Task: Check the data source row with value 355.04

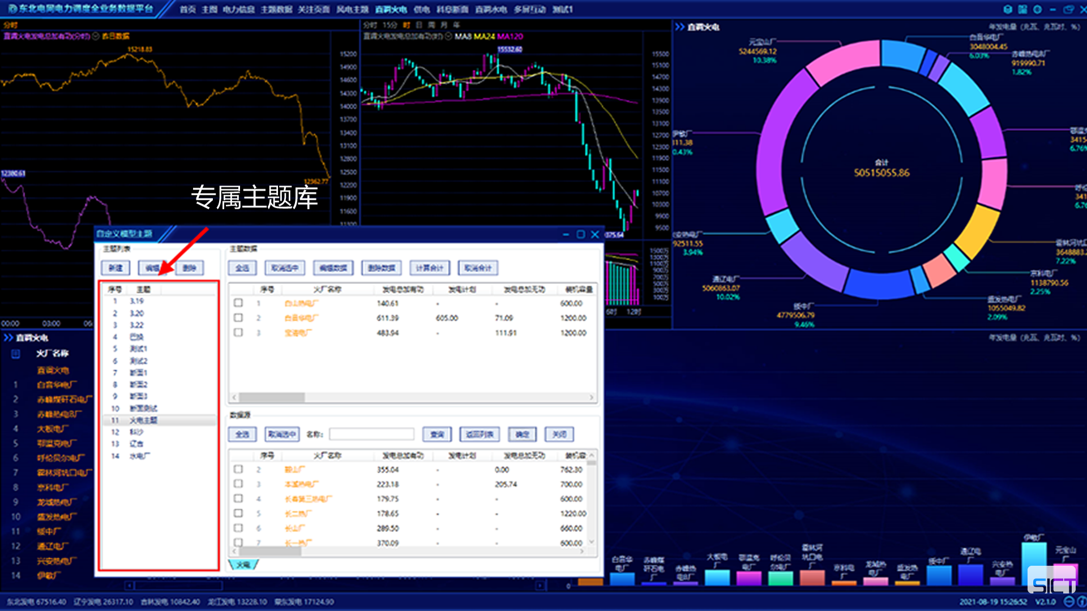Action: (238, 470)
